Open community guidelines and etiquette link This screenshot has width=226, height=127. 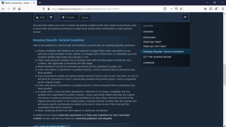[x=93, y=118]
